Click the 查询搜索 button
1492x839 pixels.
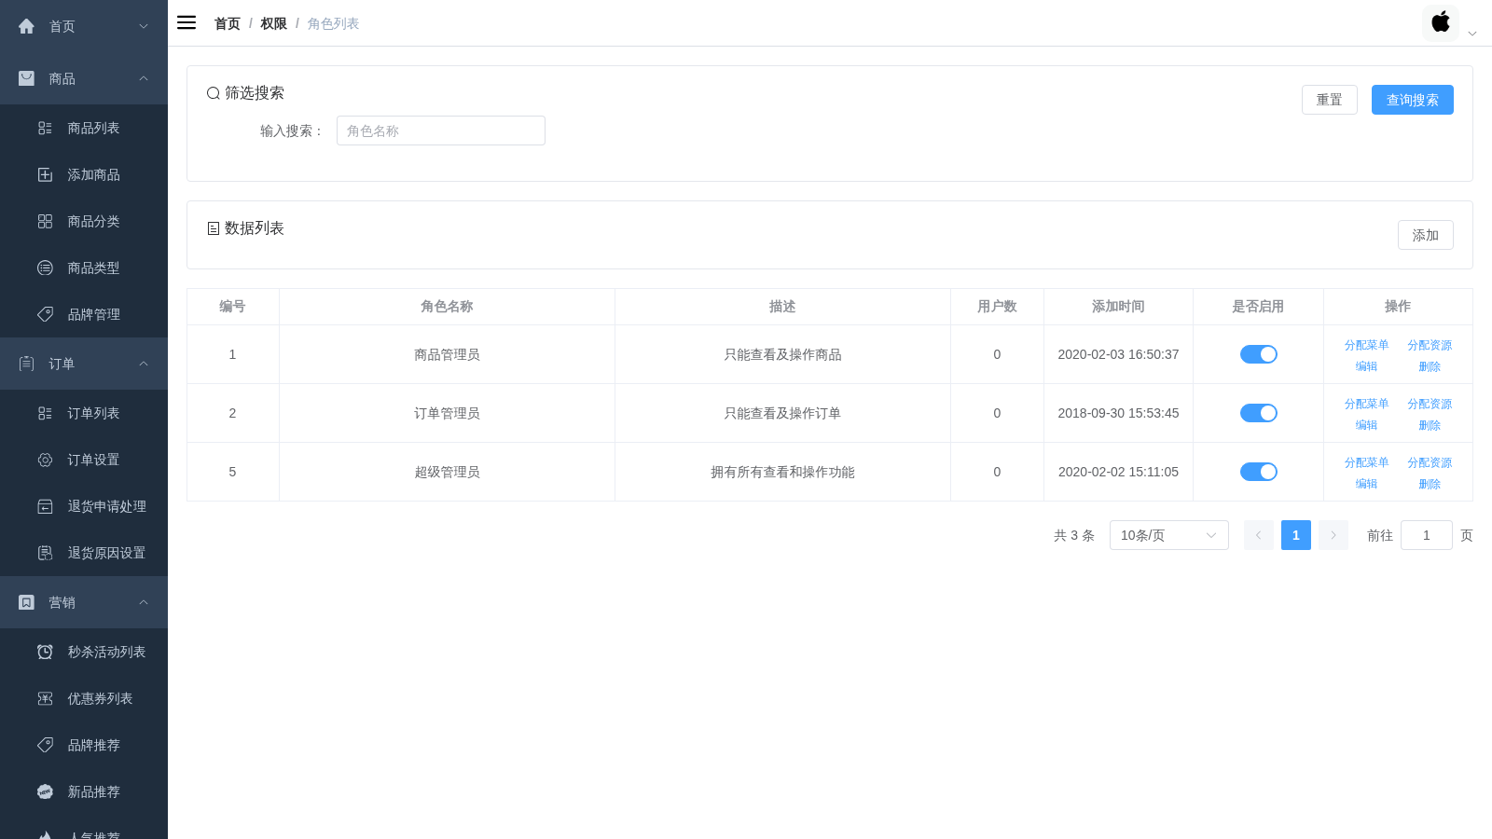coord(1412,100)
